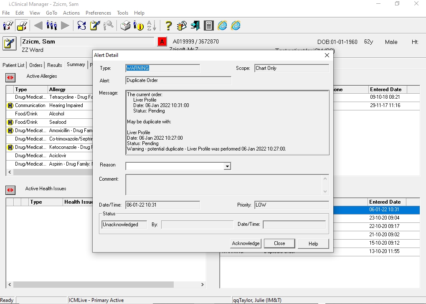Viewport: 426px width, 304px height.
Task: Open the patient list people icon
Action: point(52,26)
